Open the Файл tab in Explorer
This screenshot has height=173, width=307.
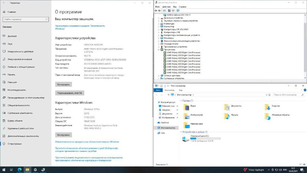158,90
